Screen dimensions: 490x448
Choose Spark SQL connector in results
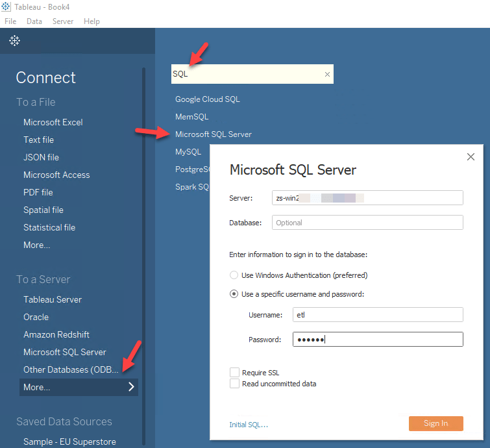pyautogui.click(x=192, y=186)
